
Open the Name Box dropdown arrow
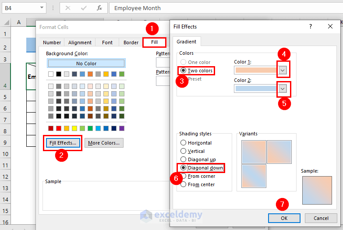point(42,8)
